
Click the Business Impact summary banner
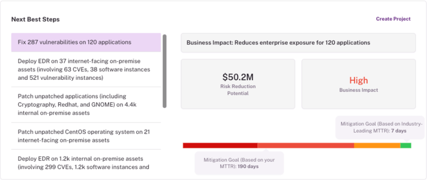(x=298, y=43)
